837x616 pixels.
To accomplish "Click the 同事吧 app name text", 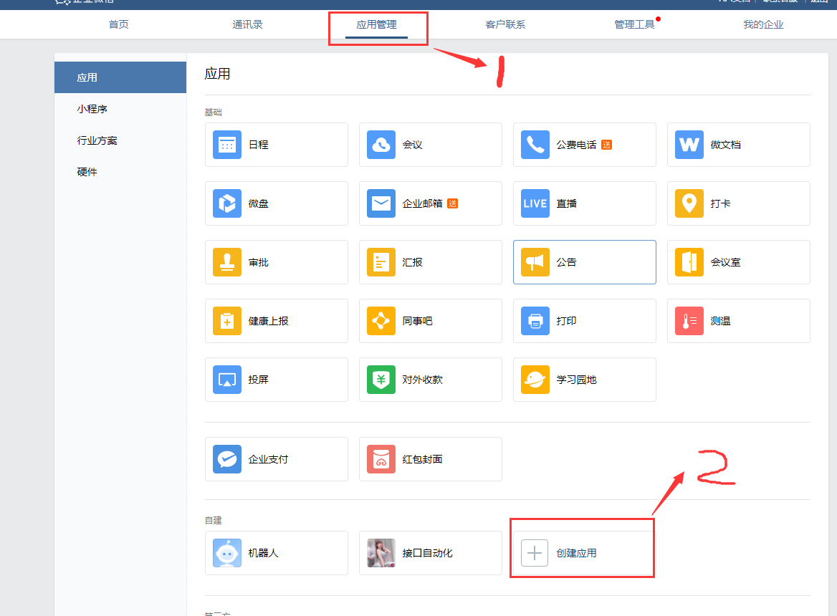I will [x=418, y=320].
